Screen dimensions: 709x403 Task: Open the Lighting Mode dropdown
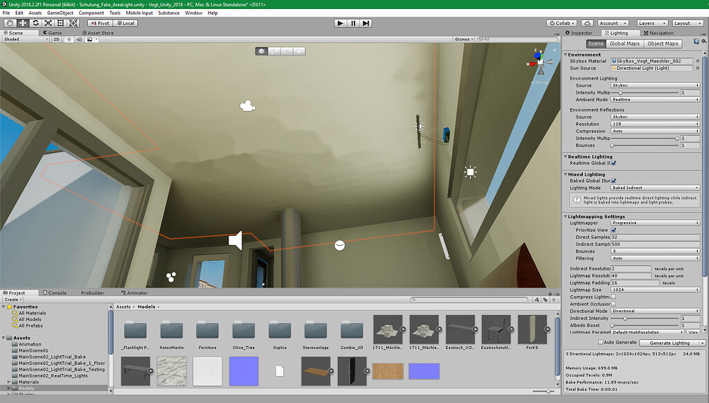654,188
